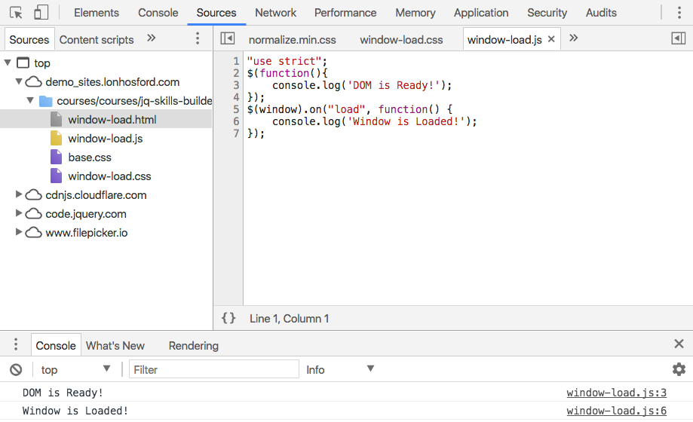Set breakpoint on line number 6
This screenshot has height=422, width=693.
pos(236,121)
